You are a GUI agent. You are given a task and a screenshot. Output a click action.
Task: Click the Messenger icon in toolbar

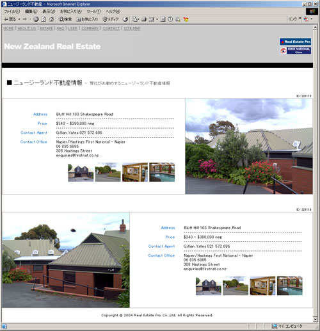(178, 19)
